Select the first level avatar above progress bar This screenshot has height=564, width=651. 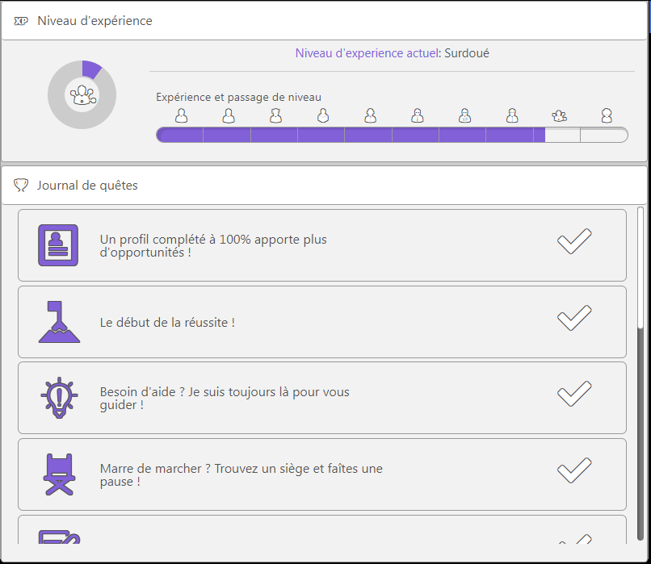(x=181, y=115)
